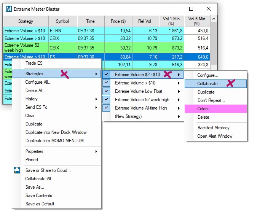Click the Extreme Master Blaster app icon
Image resolution: width=273 pixels, height=213 pixels.
click(9, 9)
